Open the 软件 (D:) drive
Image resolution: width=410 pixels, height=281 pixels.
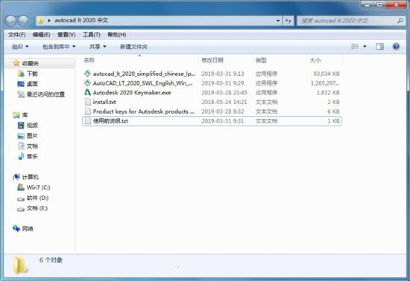(33, 198)
